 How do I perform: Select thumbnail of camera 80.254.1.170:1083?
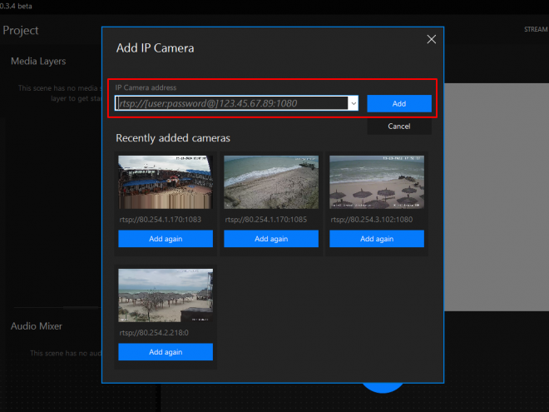[166, 182]
